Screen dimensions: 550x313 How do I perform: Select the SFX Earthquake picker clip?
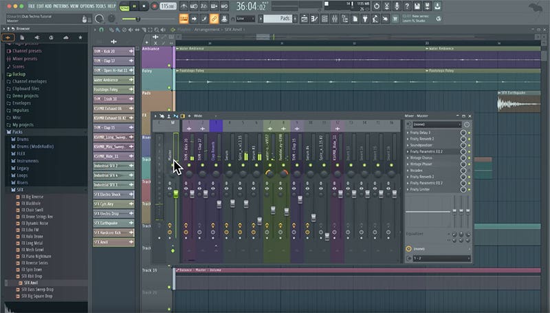[x=113, y=223]
